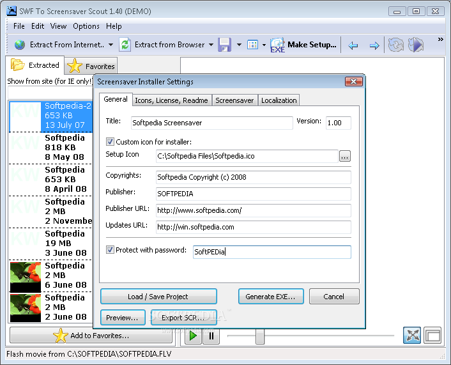Select the Softpedia-2 653 KB list item
The width and height of the screenshot is (451, 365).
[51, 116]
